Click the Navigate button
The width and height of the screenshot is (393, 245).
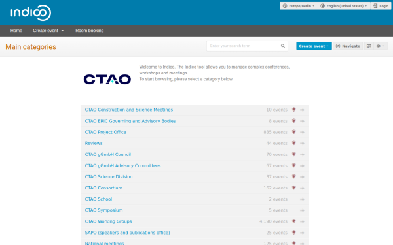[348, 46]
